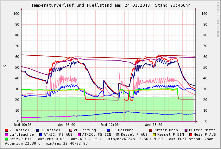The width and height of the screenshot is (221, 149).
Task: Select the dark blue RL Kessel swatch
Action: [x=37, y=130]
